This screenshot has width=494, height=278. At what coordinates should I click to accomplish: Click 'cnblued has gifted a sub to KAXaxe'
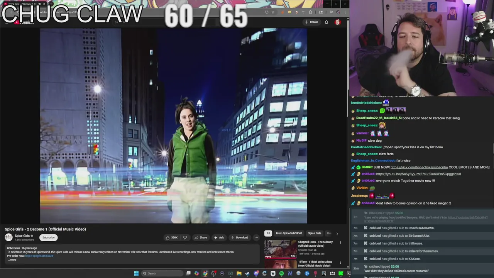tap(394, 259)
